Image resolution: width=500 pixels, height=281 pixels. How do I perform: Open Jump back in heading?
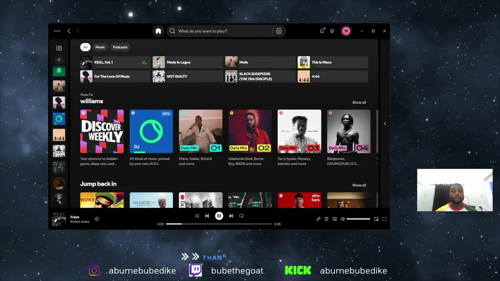click(98, 184)
